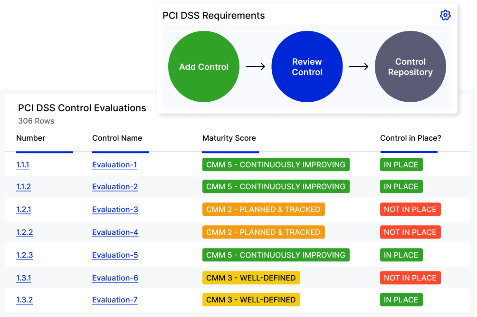Click NOT IN PLACE status for Evaluation-4
The image size is (477, 317).
tap(410, 232)
